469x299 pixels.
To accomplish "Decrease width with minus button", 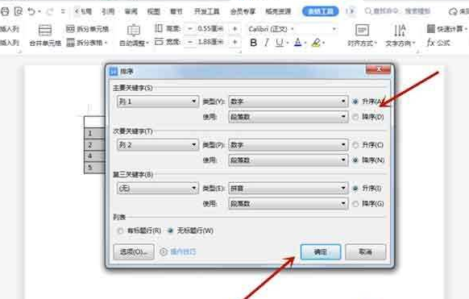I will 190,42.
